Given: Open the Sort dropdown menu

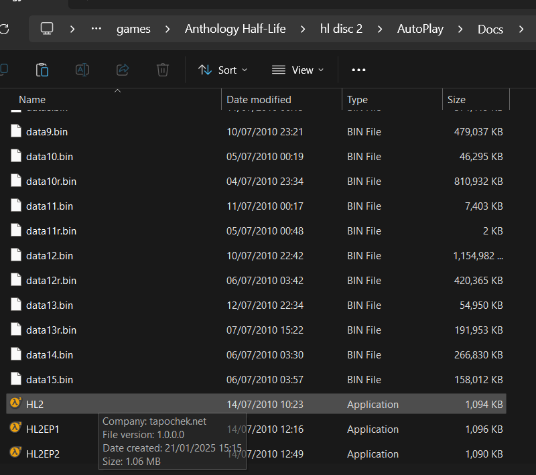Looking at the screenshot, I should [x=222, y=70].
